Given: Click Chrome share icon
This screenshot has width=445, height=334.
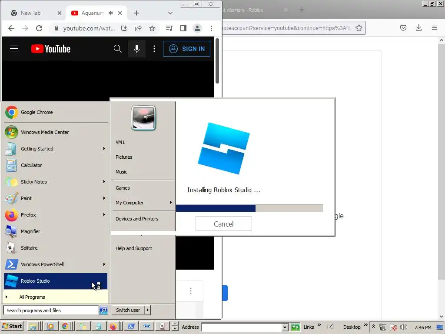Looking at the screenshot, I should tap(138, 28).
